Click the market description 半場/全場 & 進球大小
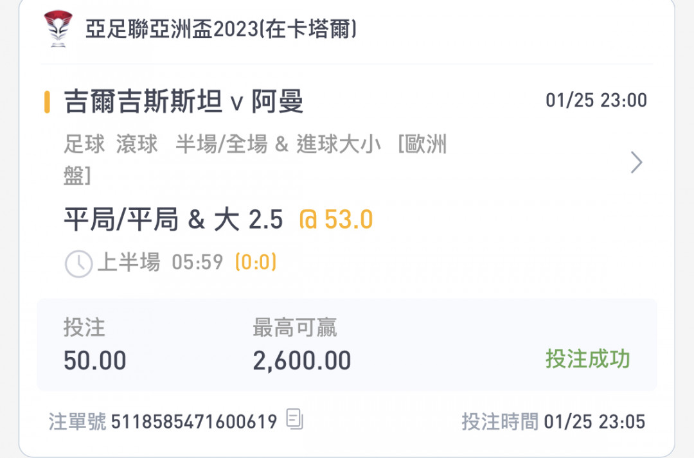Viewport: 694px width, 458px height. (278, 145)
